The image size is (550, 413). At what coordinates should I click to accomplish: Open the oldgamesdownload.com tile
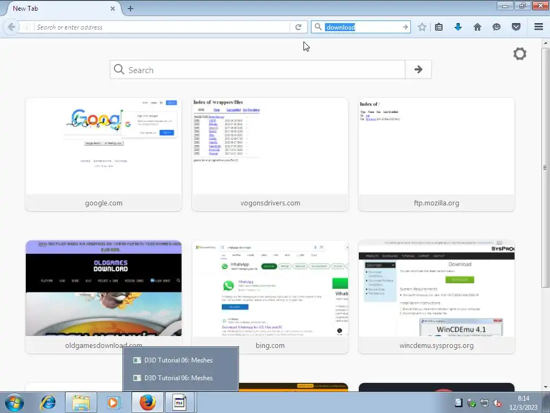tap(104, 297)
